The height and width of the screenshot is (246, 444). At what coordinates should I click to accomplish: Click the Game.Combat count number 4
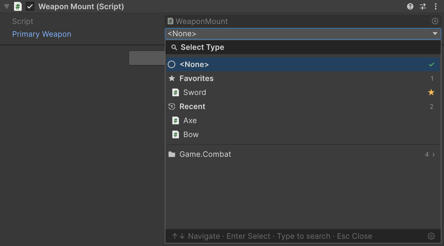pos(427,155)
